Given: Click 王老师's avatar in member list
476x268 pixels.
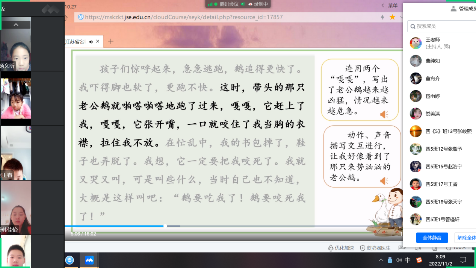Looking at the screenshot, I should (416, 43).
